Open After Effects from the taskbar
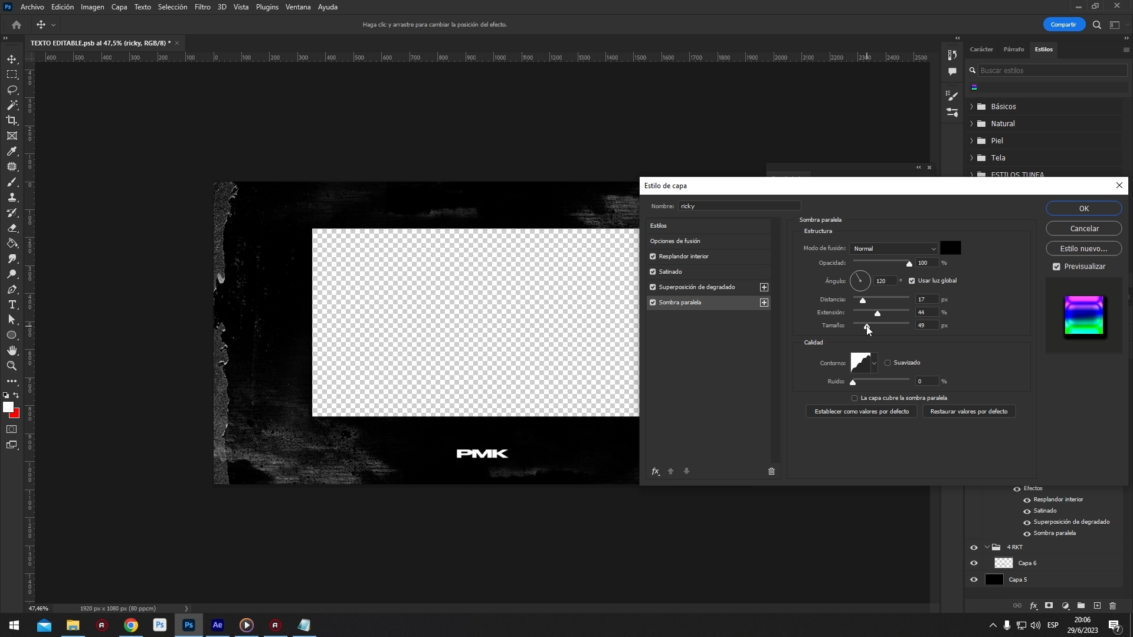 pos(217,625)
